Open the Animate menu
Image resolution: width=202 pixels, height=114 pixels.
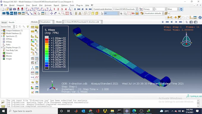pos(48,5)
